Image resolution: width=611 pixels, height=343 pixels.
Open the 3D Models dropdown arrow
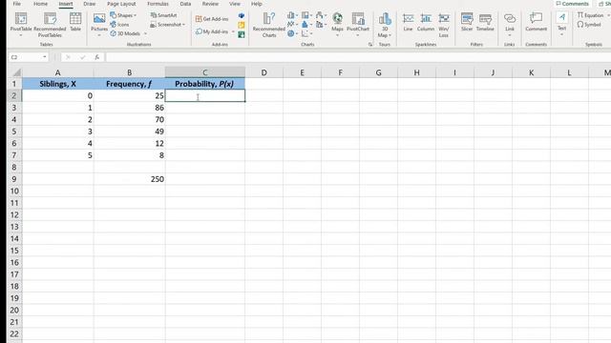145,34
